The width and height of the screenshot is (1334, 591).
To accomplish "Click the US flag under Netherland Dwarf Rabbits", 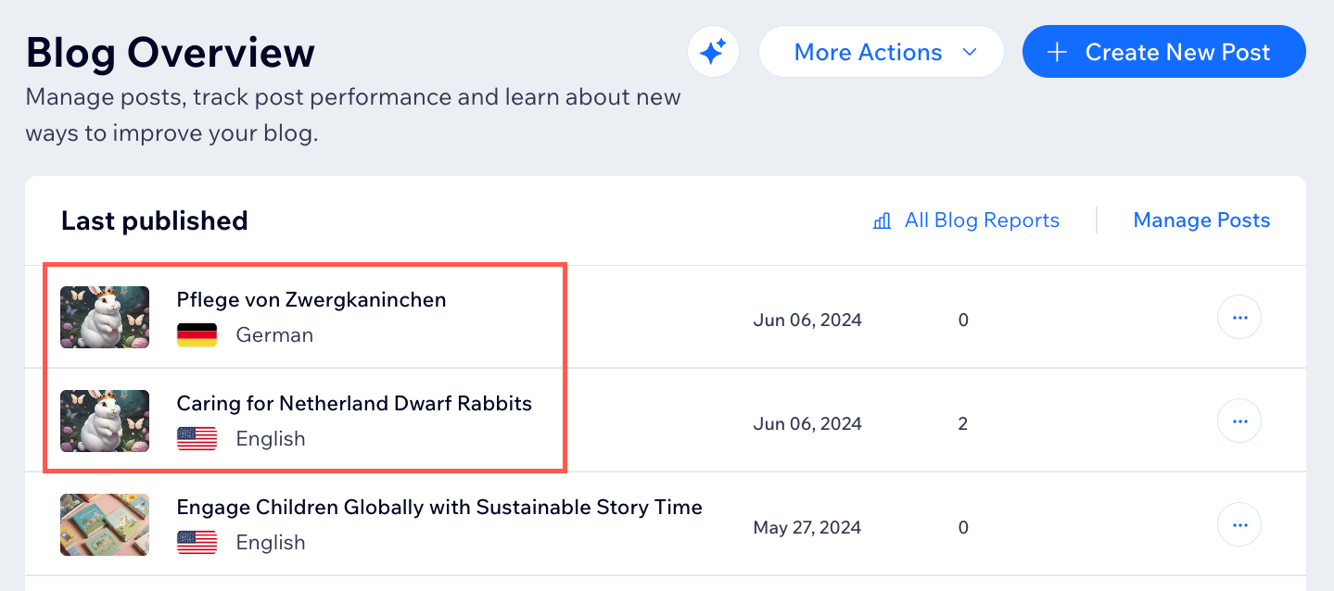I will pyautogui.click(x=197, y=439).
